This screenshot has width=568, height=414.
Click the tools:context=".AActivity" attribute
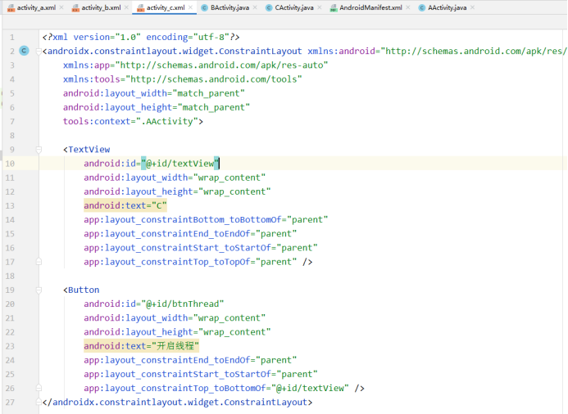pos(133,121)
